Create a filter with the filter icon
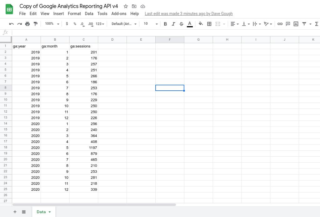The height and width of the screenshot is (217, 320). [x=304, y=23]
